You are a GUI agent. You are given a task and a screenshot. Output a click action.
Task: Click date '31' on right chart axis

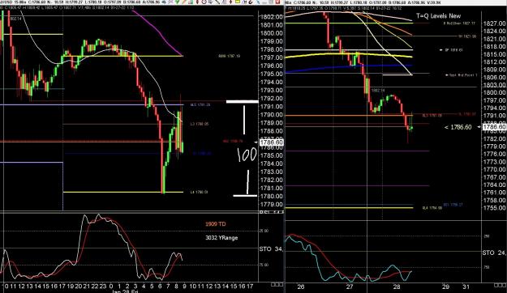[466, 287]
